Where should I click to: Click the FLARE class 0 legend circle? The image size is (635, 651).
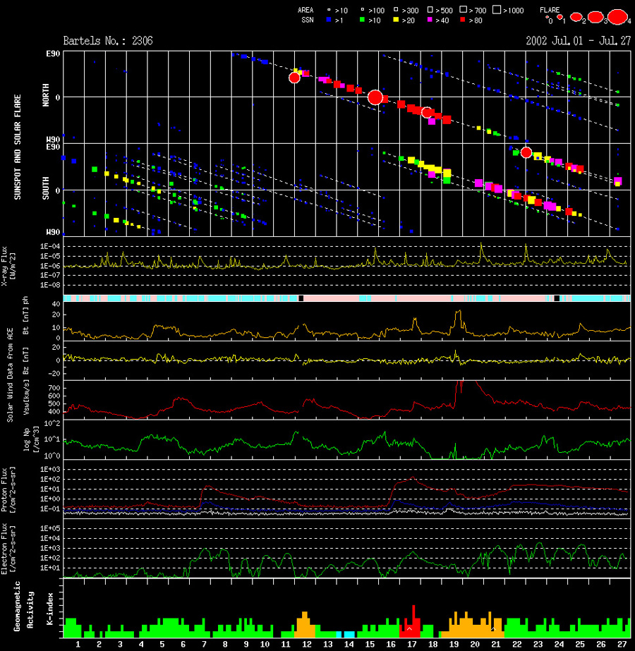pos(547,18)
